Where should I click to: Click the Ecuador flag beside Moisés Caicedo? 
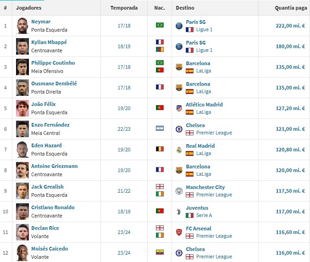(160, 252)
